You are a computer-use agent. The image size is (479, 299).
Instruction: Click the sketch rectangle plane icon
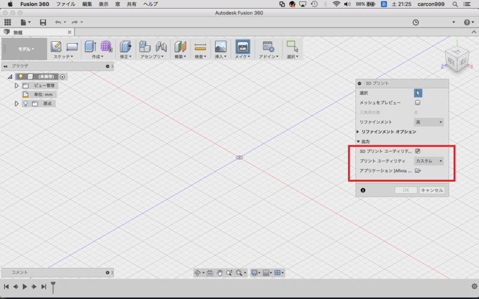point(72,47)
